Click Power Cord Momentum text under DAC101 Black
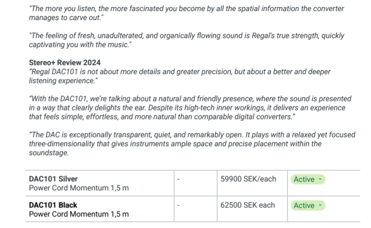 click(x=78, y=214)
